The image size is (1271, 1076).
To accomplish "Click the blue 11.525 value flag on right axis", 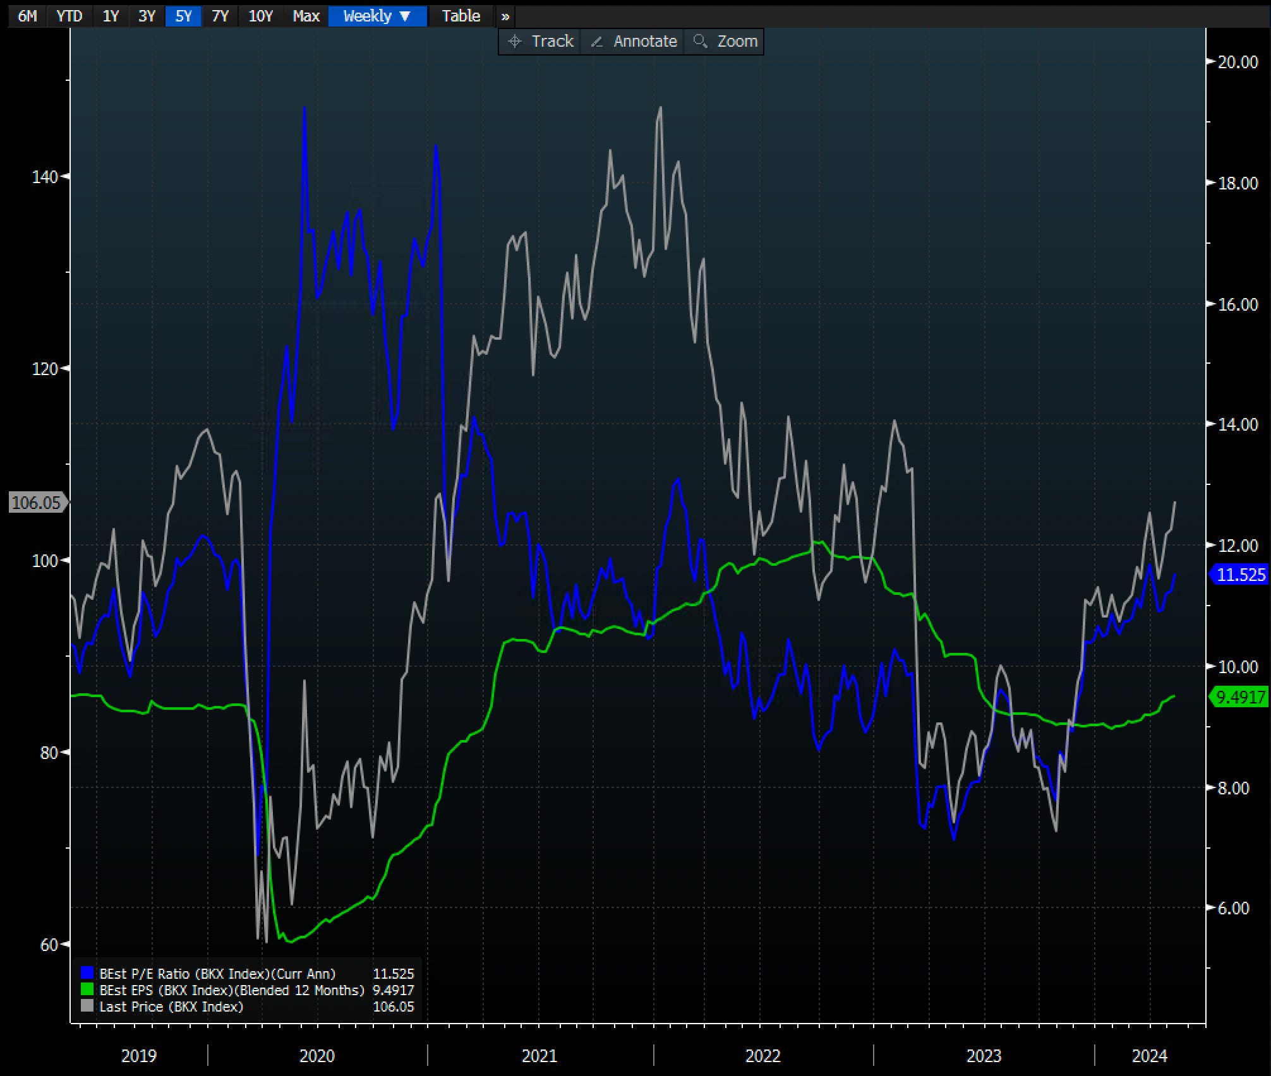I will coord(1239,575).
